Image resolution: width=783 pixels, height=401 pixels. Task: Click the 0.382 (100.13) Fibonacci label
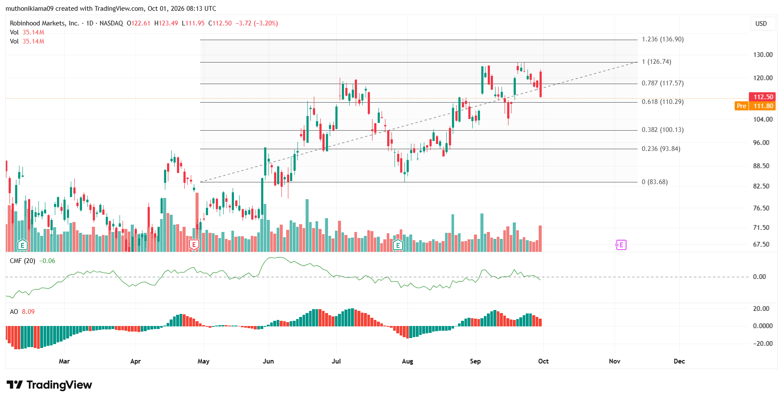click(x=663, y=130)
